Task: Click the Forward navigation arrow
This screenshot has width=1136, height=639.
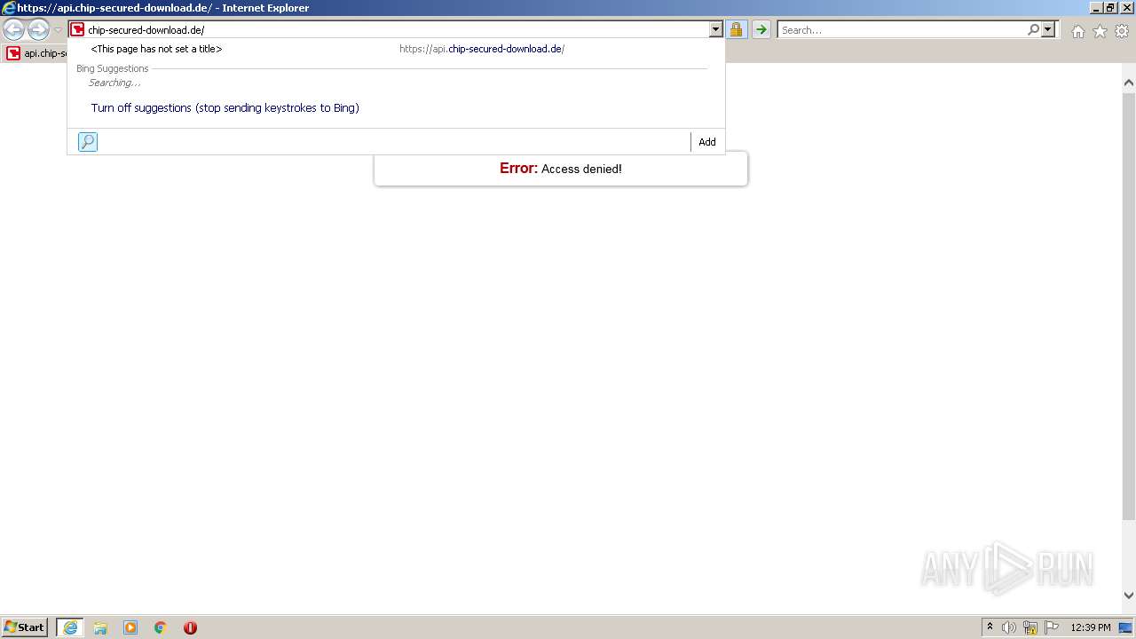Action: tap(38, 30)
